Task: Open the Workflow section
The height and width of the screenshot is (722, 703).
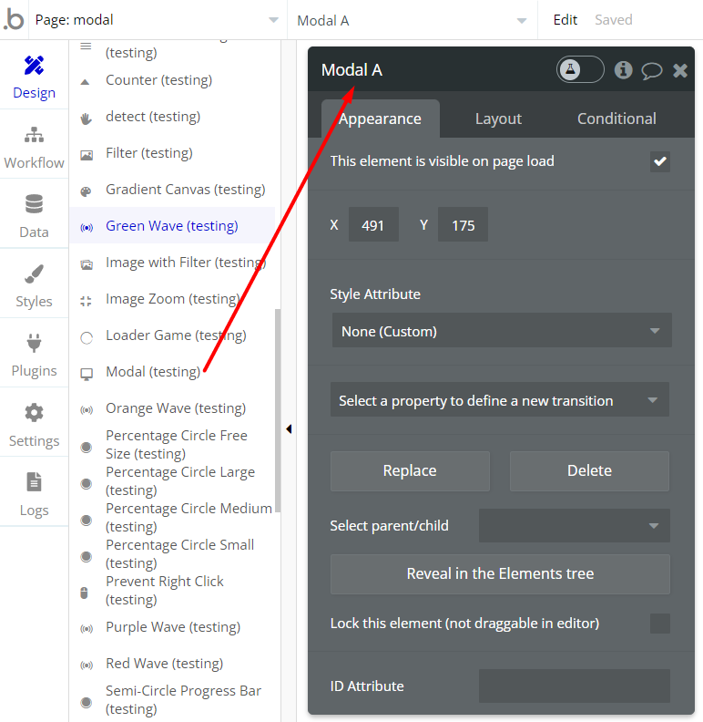Action: pyautogui.click(x=34, y=147)
